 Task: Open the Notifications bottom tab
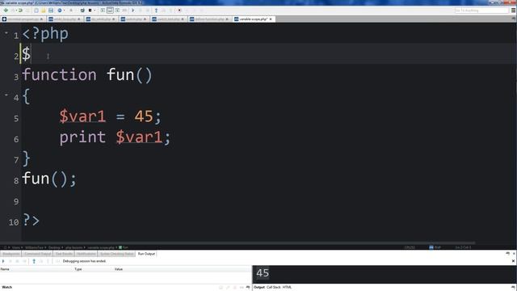click(86, 254)
